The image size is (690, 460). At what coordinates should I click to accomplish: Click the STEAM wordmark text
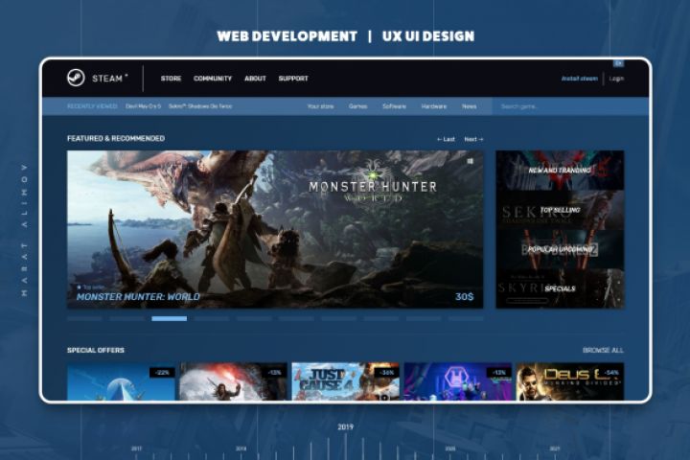(107, 79)
